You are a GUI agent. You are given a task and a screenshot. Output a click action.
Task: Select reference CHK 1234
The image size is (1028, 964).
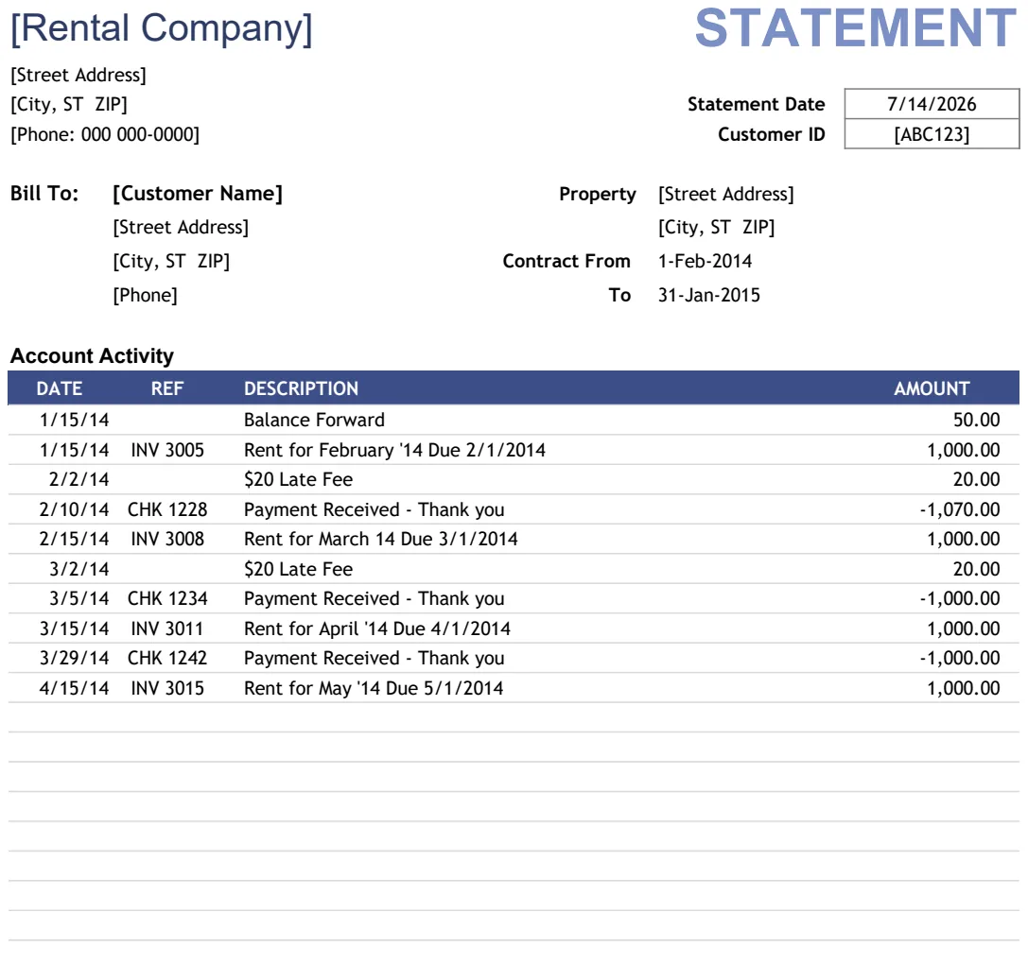coord(167,598)
